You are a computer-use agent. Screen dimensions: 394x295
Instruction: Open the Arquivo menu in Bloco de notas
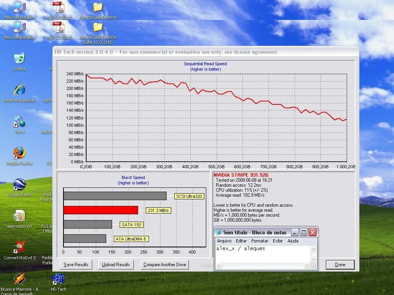(x=224, y=241)
